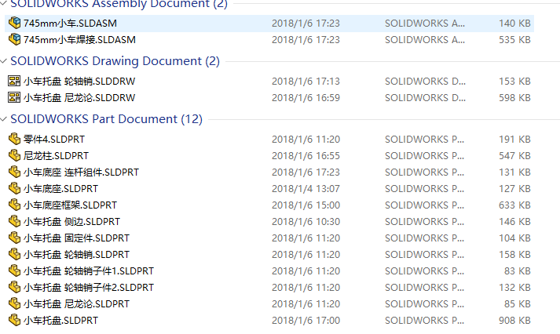This screenshot has width=560, height=334.
Task: Collapse the SOLIDWORKS Part Document group
Action: (x=5, y=118)
